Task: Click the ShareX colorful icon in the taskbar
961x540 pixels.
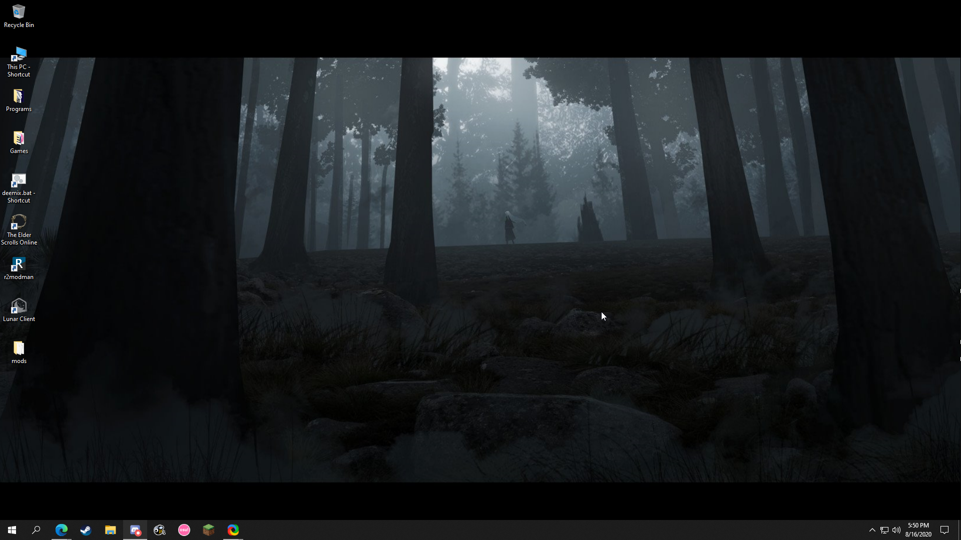Action: [x=233, y=530]
